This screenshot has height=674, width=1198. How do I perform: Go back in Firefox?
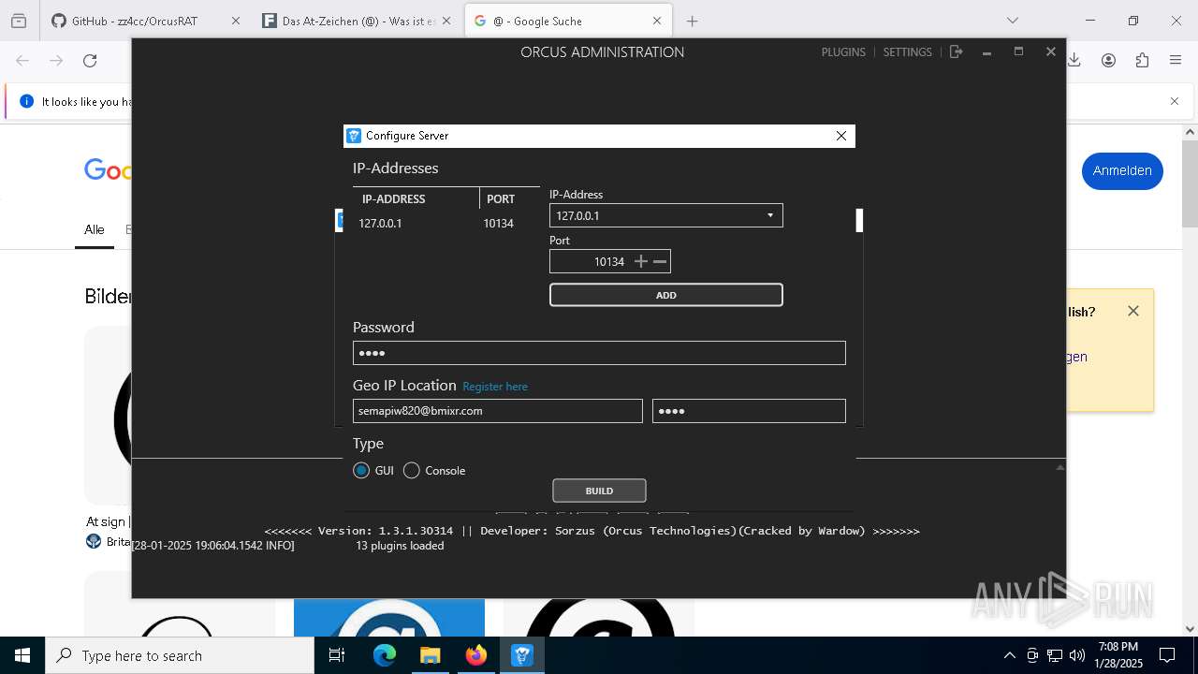click(x=22, y=61)
